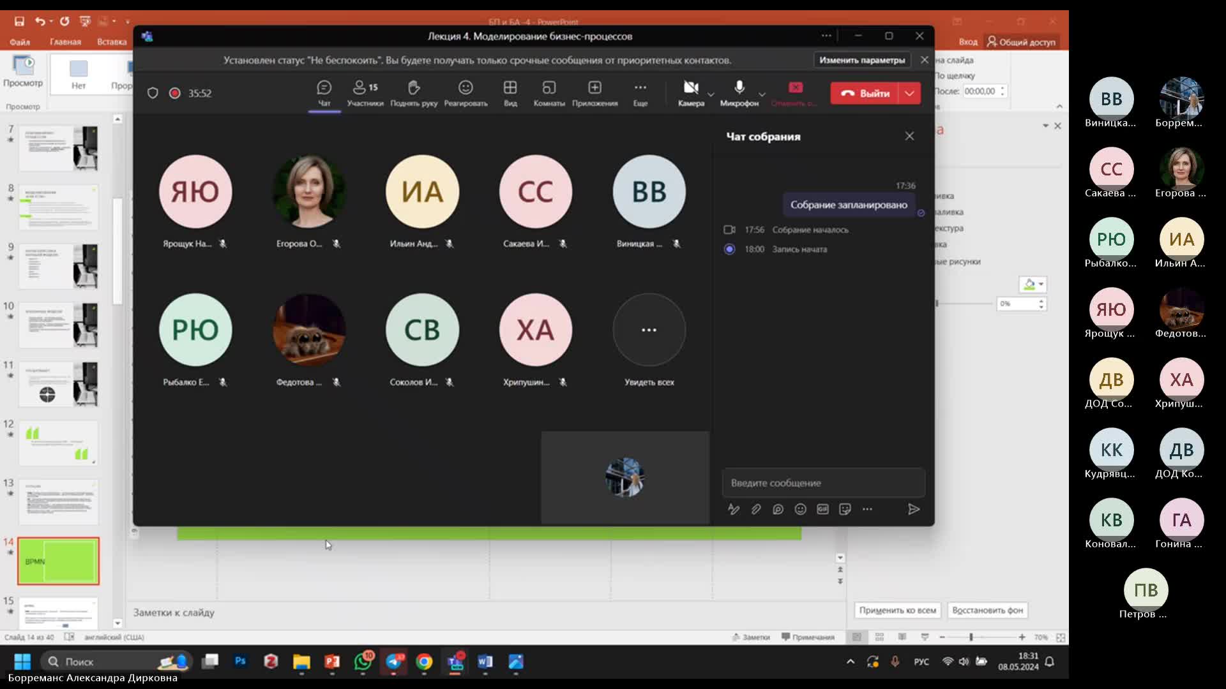Open the sticker picker in chat
The image size is (1226, 689).
point(845,509)
